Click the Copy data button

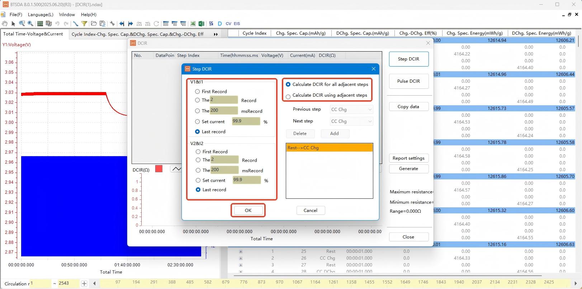408,107
